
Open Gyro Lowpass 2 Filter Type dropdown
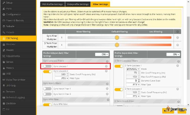tap(62, 78)
